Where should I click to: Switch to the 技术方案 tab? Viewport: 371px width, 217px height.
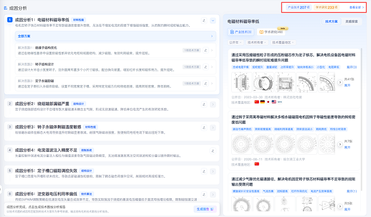331,21
